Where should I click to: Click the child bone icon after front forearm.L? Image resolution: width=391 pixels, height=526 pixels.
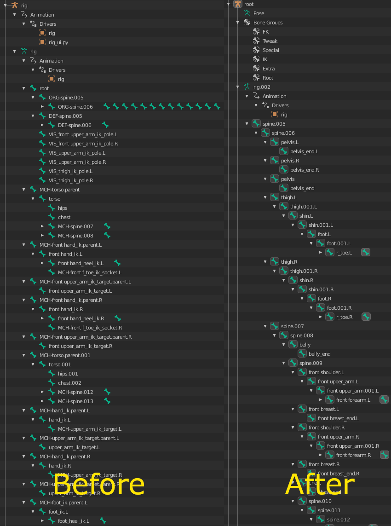click(x=384, y=399)
